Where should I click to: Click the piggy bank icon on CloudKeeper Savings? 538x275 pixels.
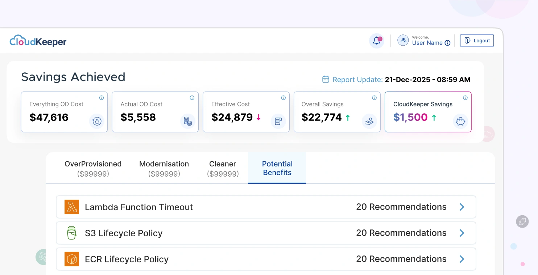click(460, 121)
